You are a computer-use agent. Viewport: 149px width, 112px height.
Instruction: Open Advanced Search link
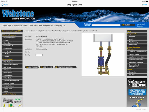(x=141, y=25)
